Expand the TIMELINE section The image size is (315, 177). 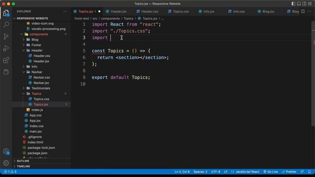pos(23,166)
